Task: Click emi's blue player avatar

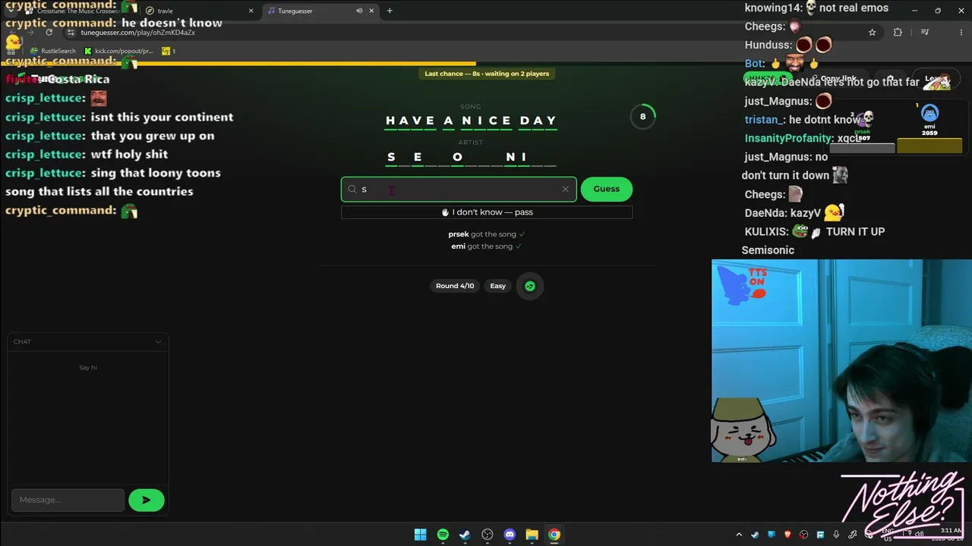Action: point(929,114)
